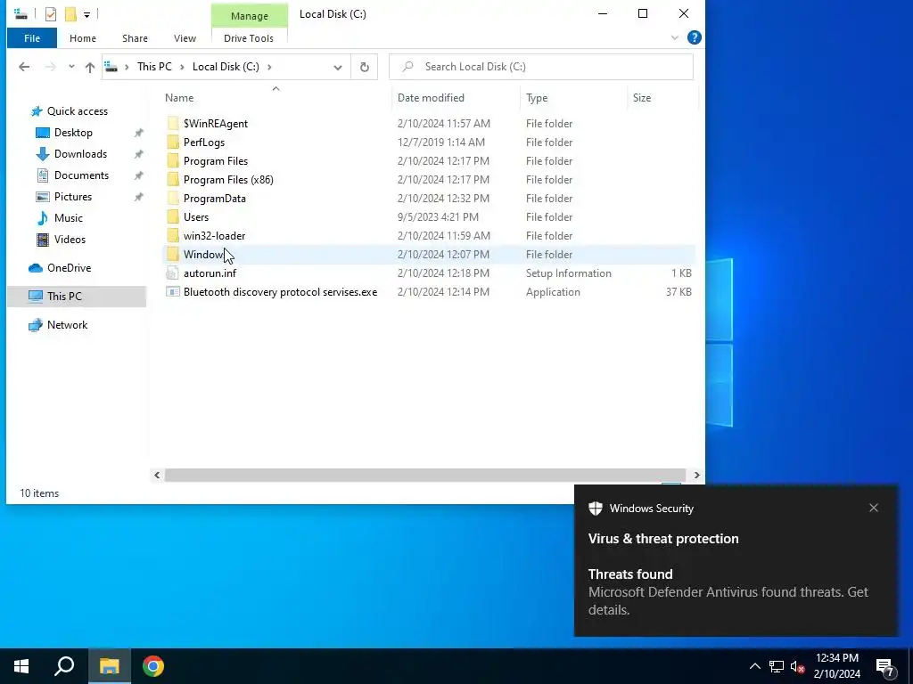Screen dimensions: 913x684
Task: Select the Users folder icon
Action: pyautogui.click(x=173, y=217)
